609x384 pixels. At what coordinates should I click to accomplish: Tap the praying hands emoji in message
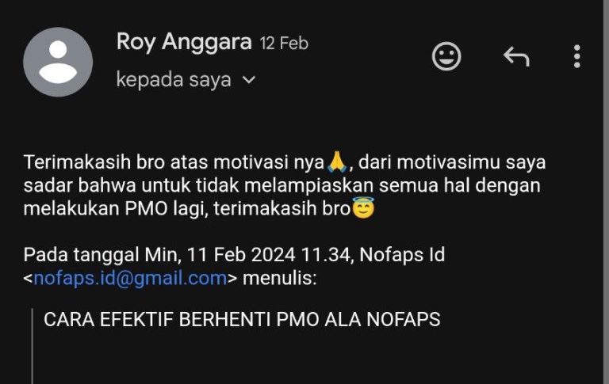coord(337,162)
